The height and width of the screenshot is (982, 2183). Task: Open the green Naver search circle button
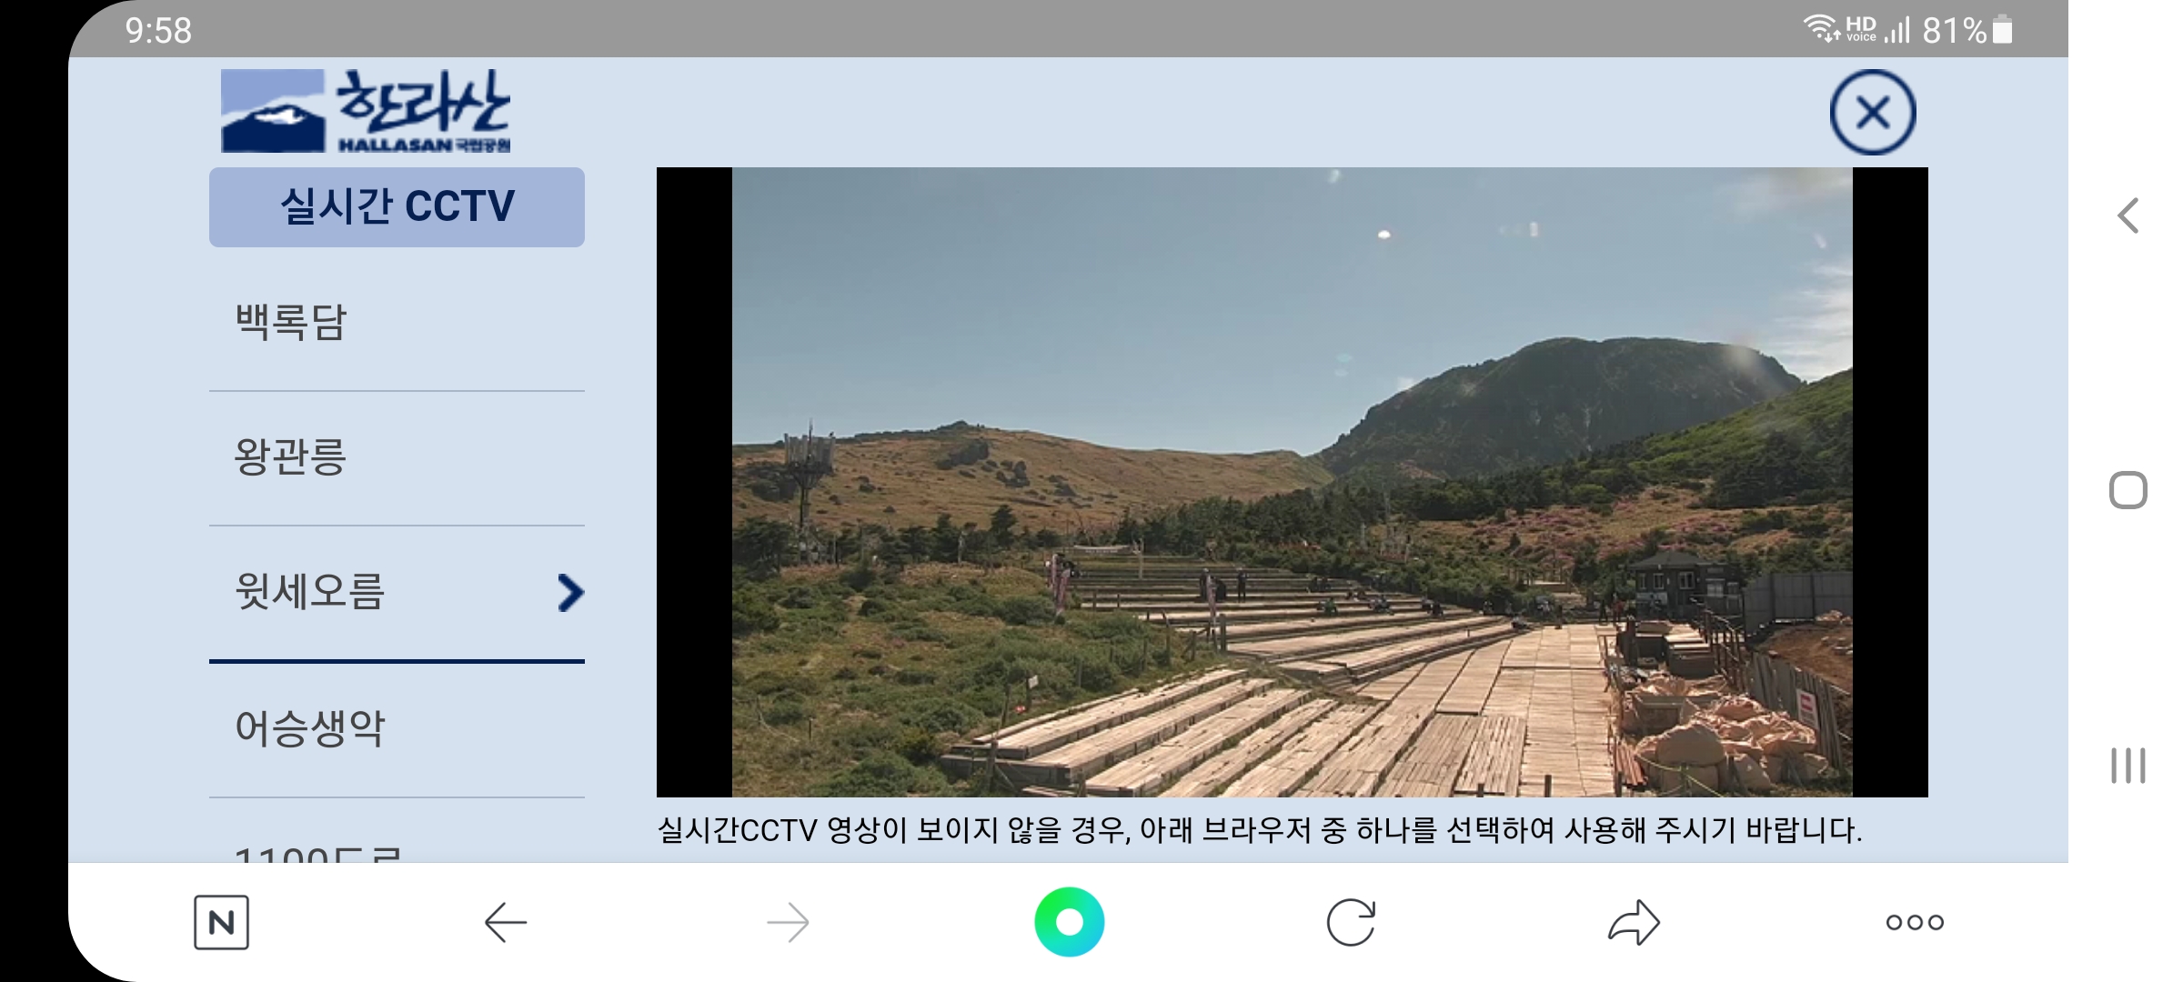pos(1070,922)
